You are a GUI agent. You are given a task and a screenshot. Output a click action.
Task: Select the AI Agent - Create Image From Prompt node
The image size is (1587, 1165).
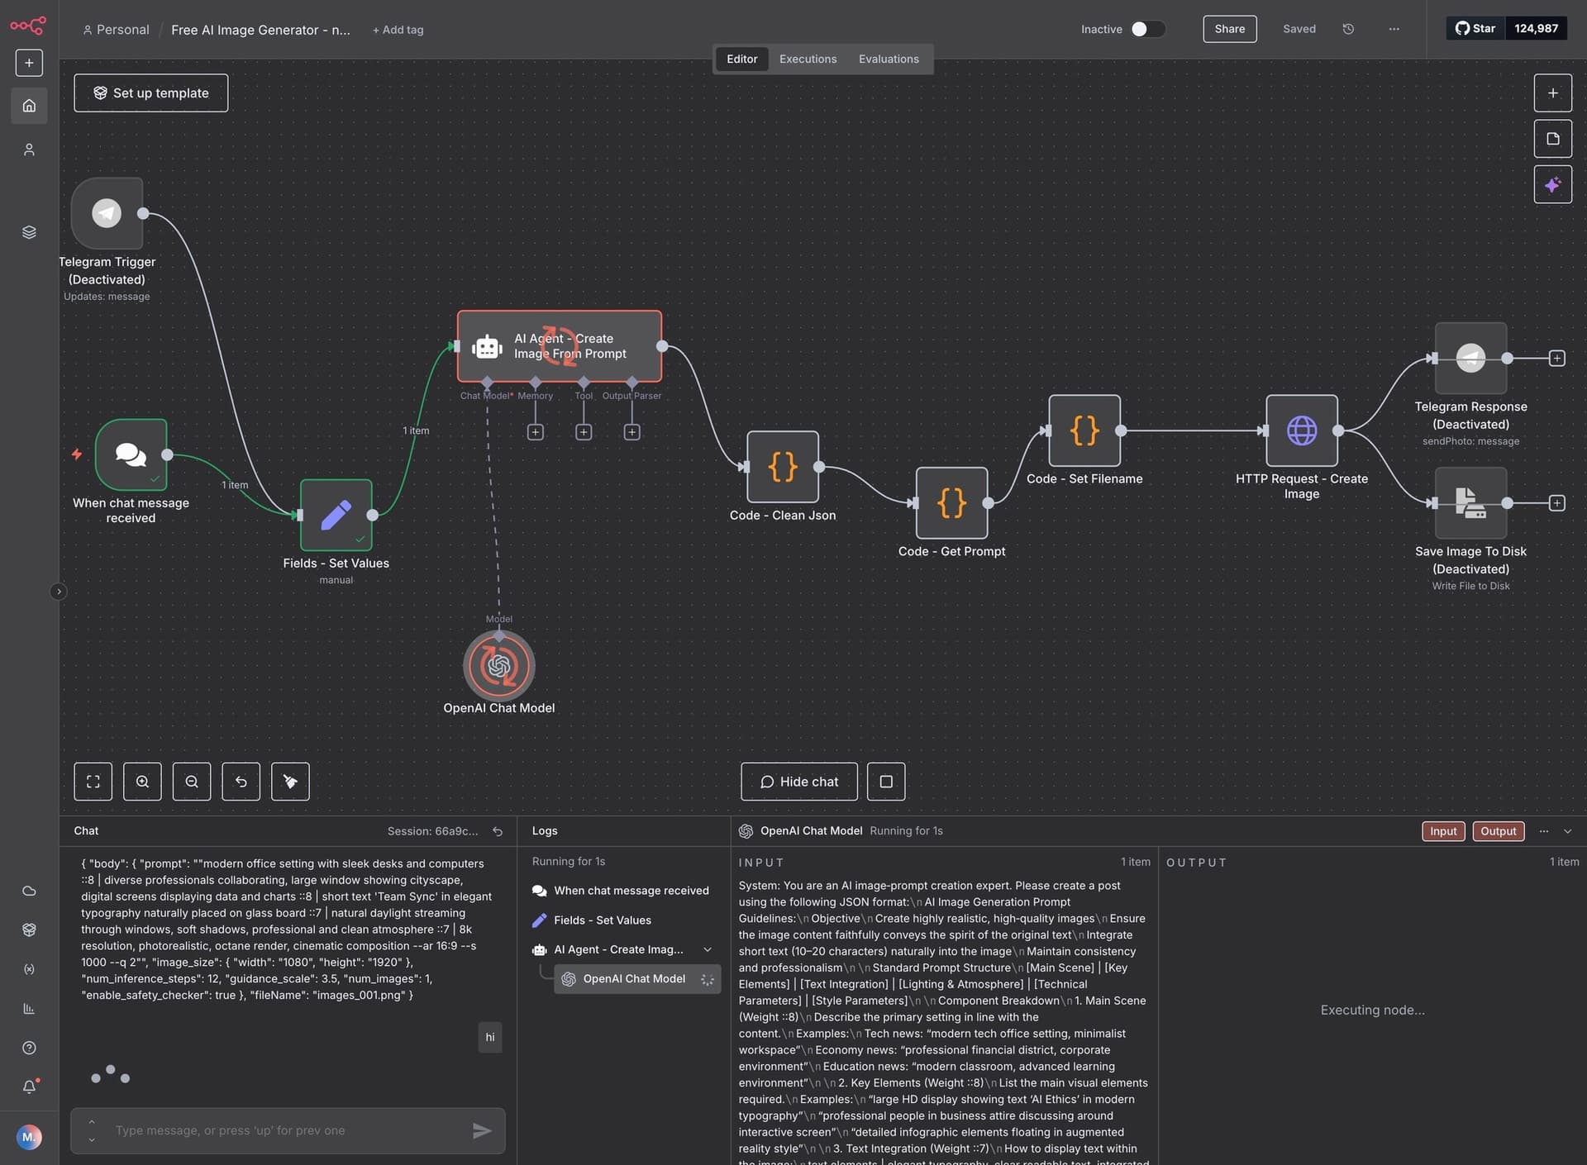(x=560, y=346)
